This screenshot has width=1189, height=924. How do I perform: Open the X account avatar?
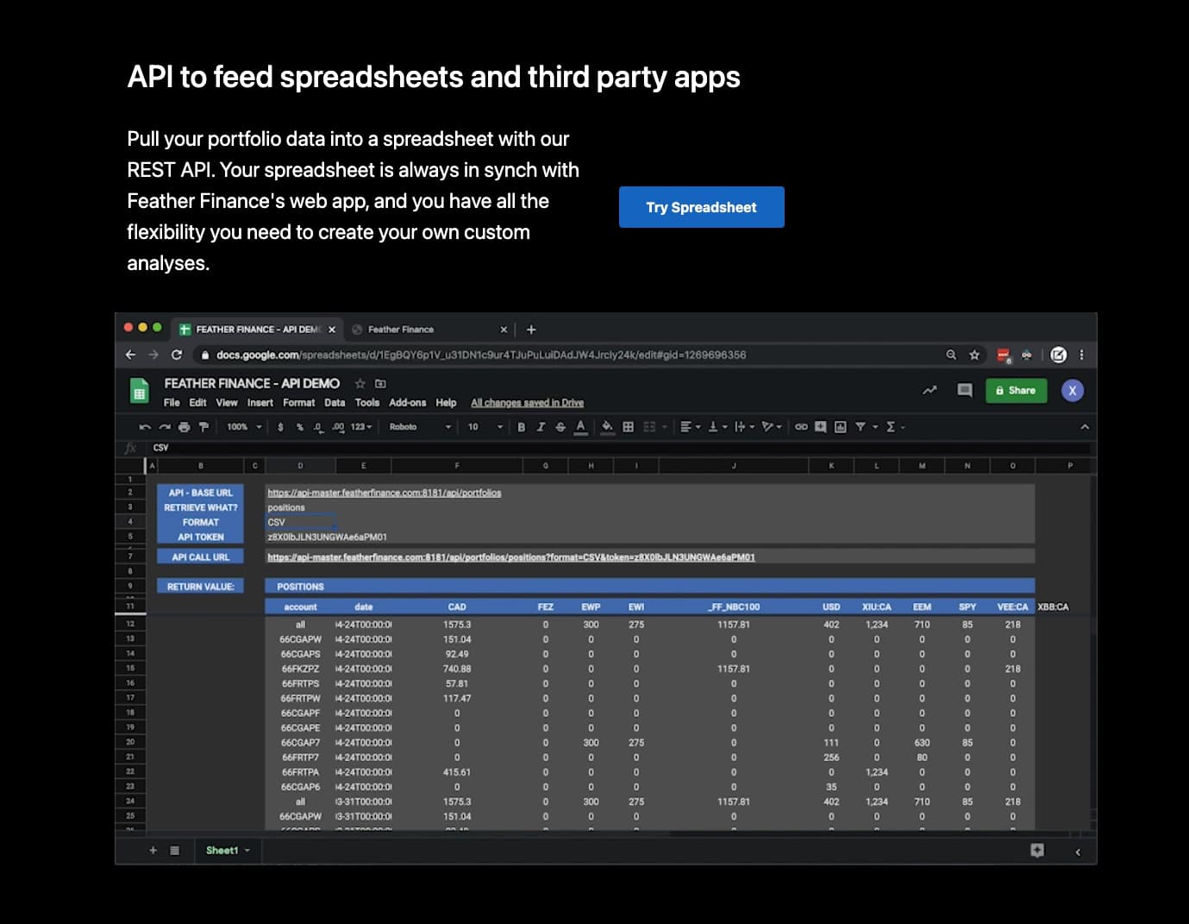click(x=1073, y=391)
